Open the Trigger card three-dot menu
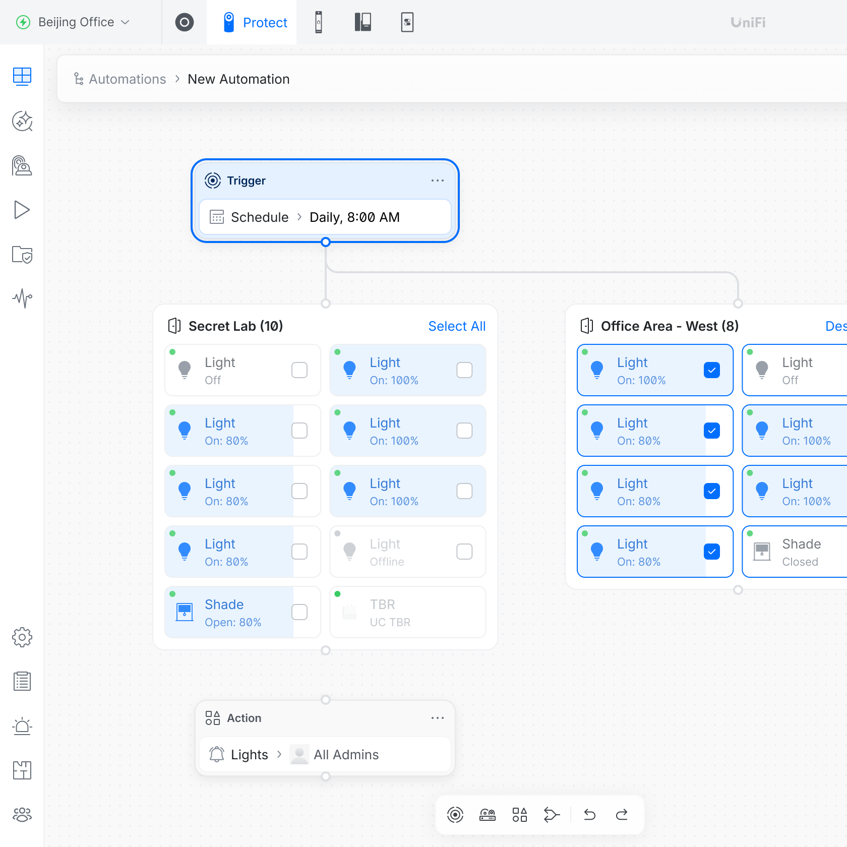Screen dimensions: 847x847 pos(438,180)
